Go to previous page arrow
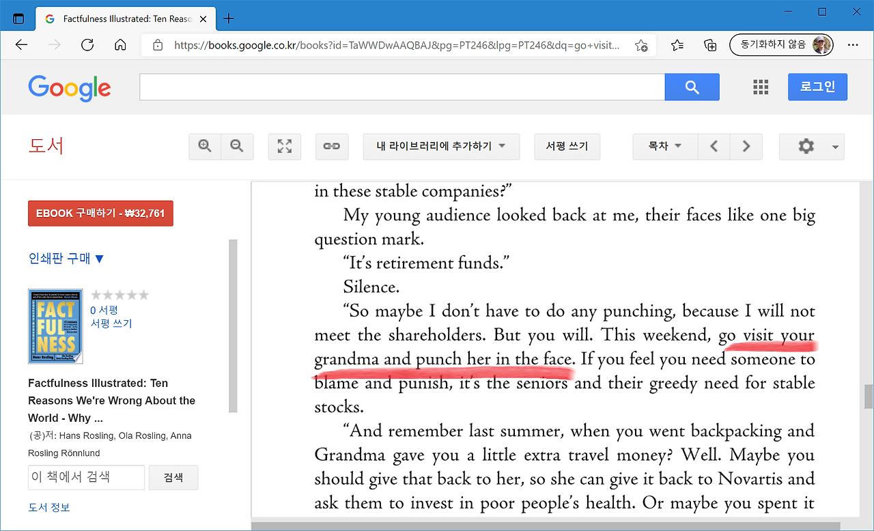This screenshot has height=531, width=874. tap(714, 146)
